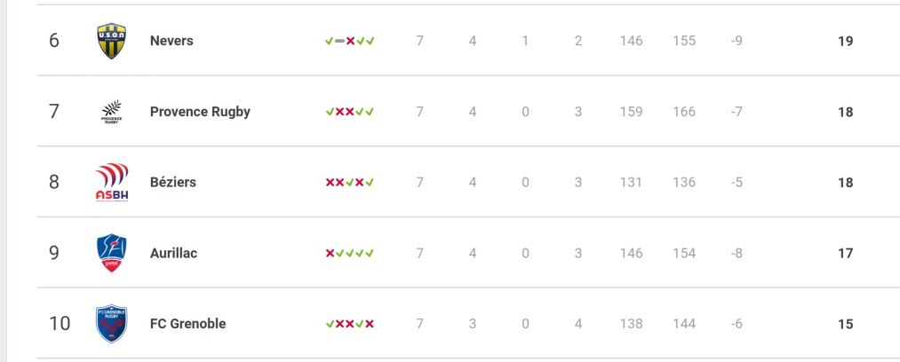The height and width of the screenshot is (362, 900).
Task: Click the Nevers USON club logo
Action: (111, 41)
